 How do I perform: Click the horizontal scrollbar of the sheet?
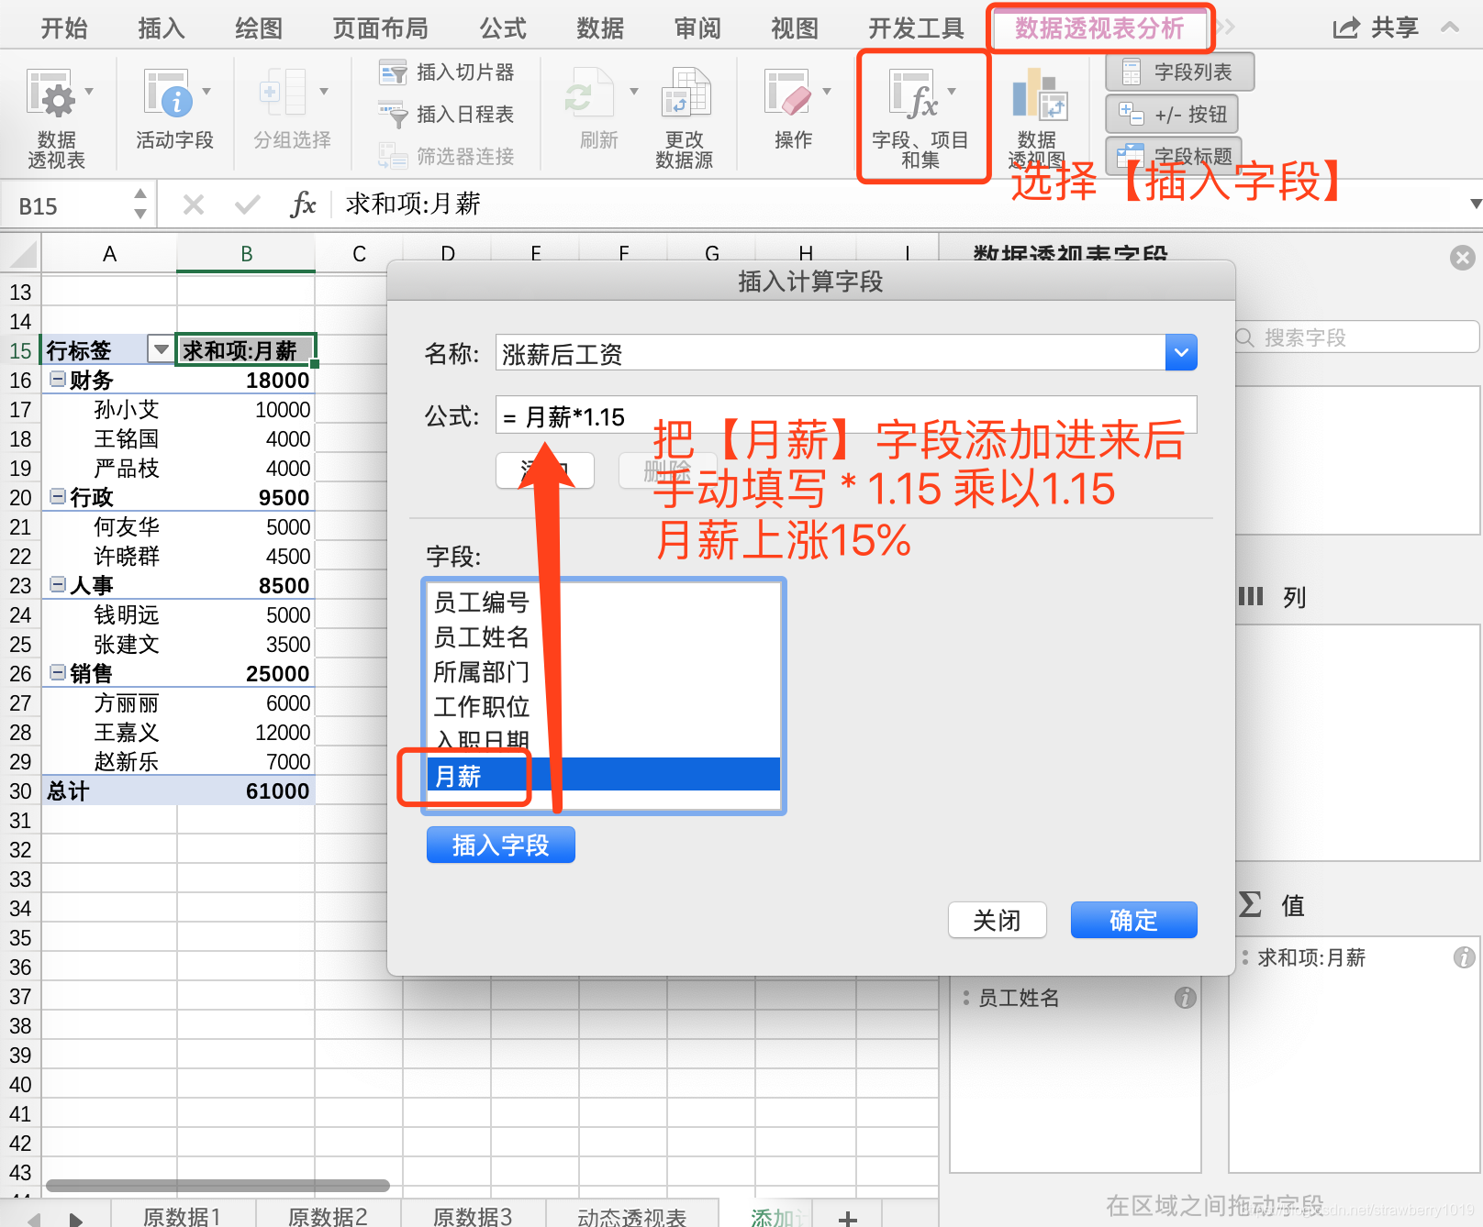pyautogui.click(x=217, y=1186)
